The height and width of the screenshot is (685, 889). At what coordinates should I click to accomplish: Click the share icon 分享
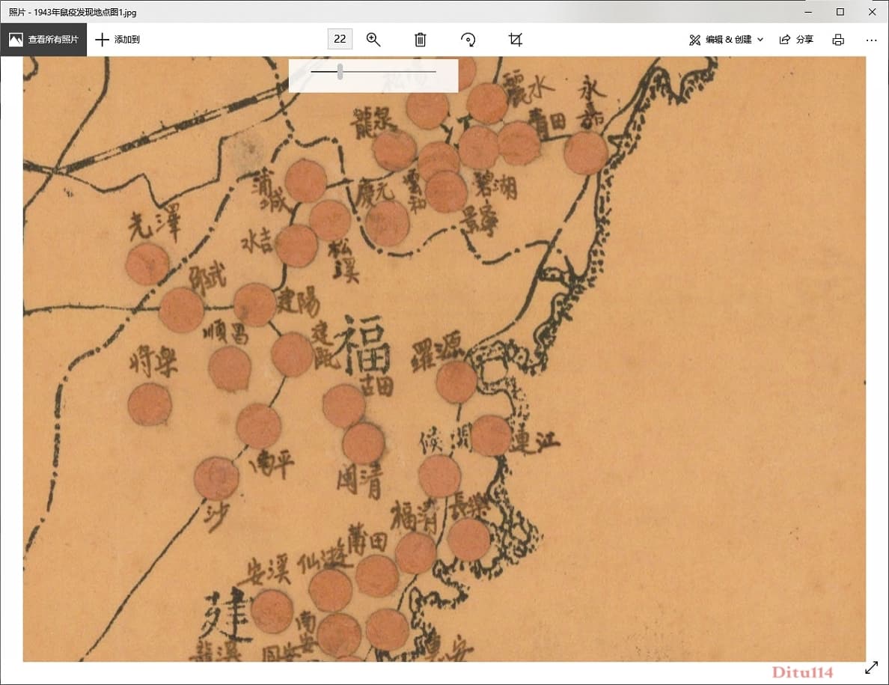(x=797, y=39)
